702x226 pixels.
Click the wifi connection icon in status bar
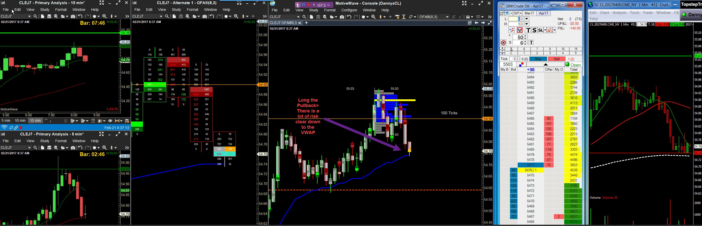(4, 127)
